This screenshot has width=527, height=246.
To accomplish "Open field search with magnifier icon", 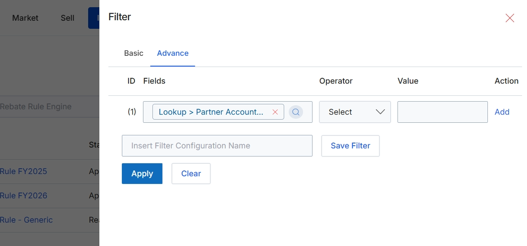I will pyautogui.click(x=296, y=112).
